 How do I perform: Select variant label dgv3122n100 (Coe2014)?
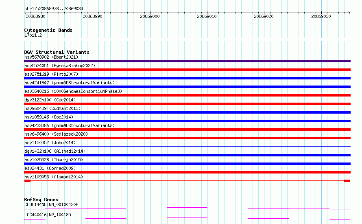50,100
